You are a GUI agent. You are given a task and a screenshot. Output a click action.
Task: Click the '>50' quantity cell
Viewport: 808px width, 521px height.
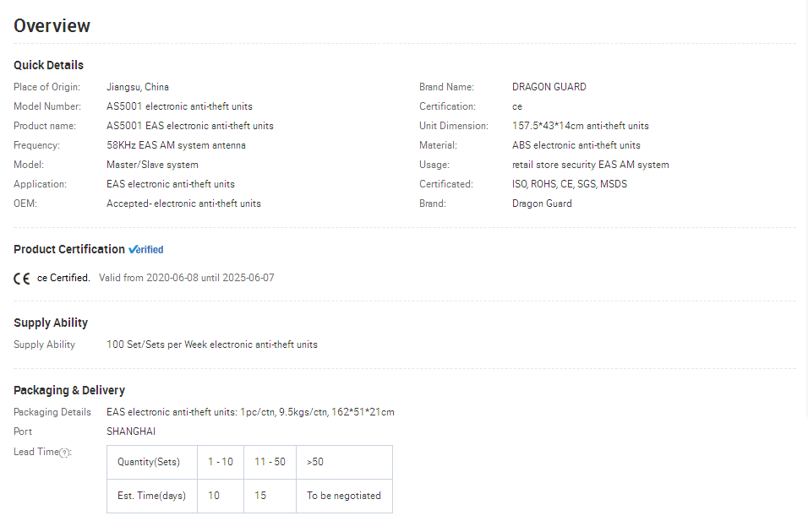(x=344, y=462)
